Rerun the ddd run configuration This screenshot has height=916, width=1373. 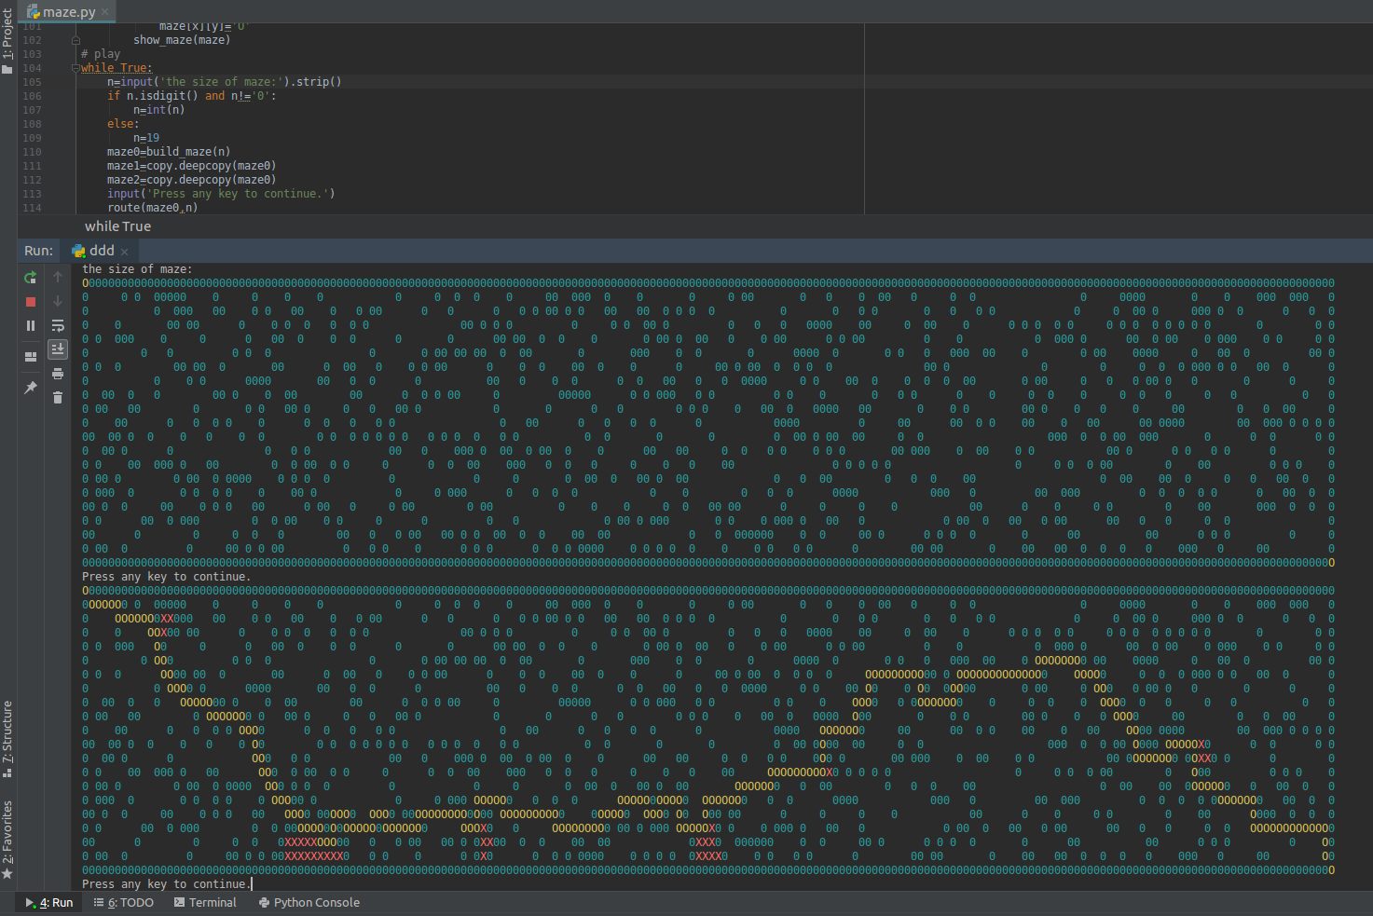point(31,277)
